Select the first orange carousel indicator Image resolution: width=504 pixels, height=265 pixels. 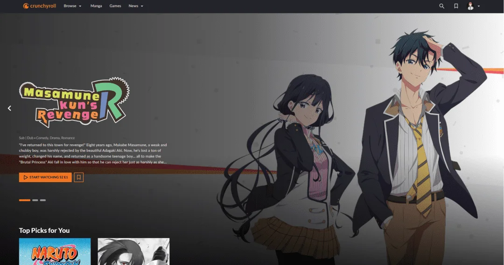(x=25, y=200)
